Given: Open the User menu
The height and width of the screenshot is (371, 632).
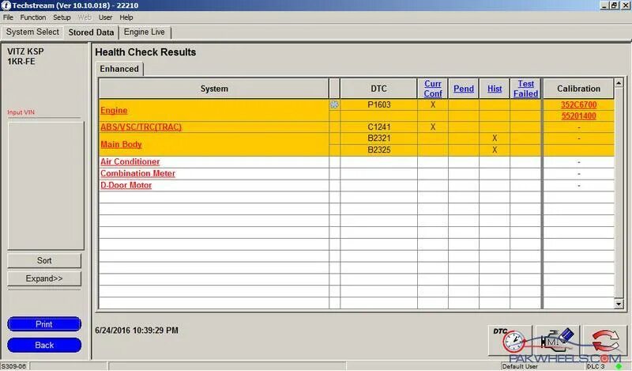Looking at the screenshot, I should [105, 17].
